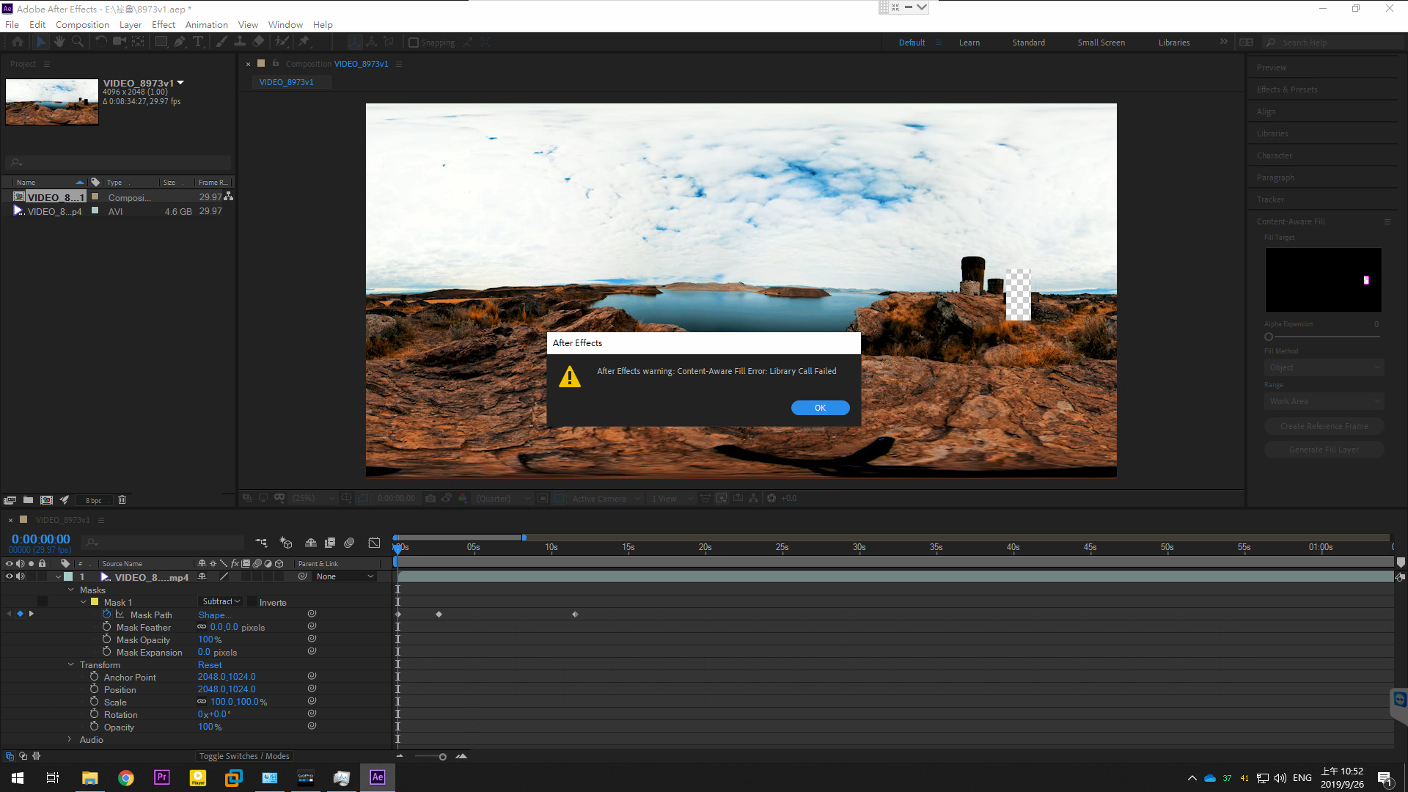
Task: Select the Brush tool
Action: 221,42
